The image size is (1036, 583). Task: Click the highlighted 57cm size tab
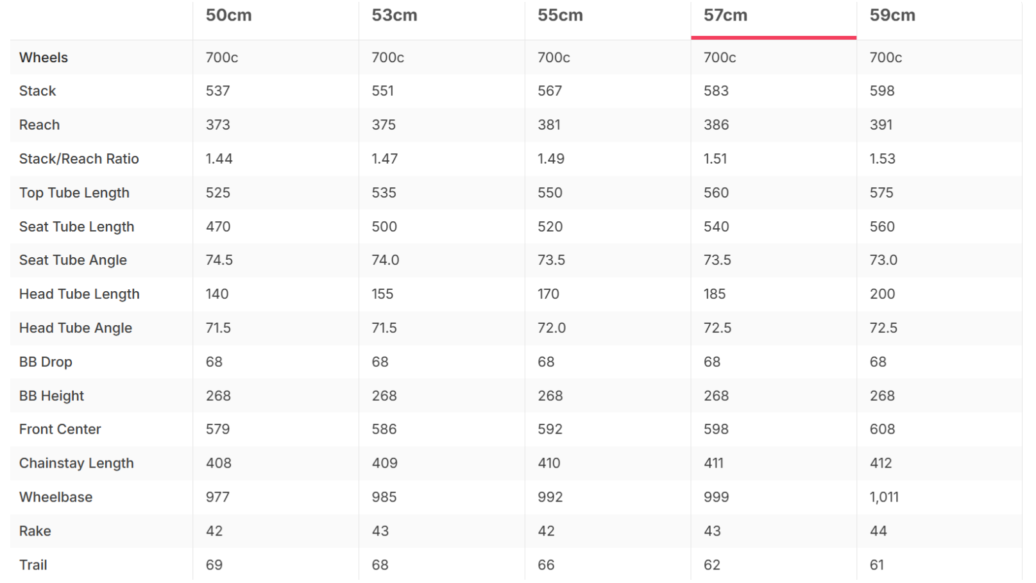click(x=726, y=15)
